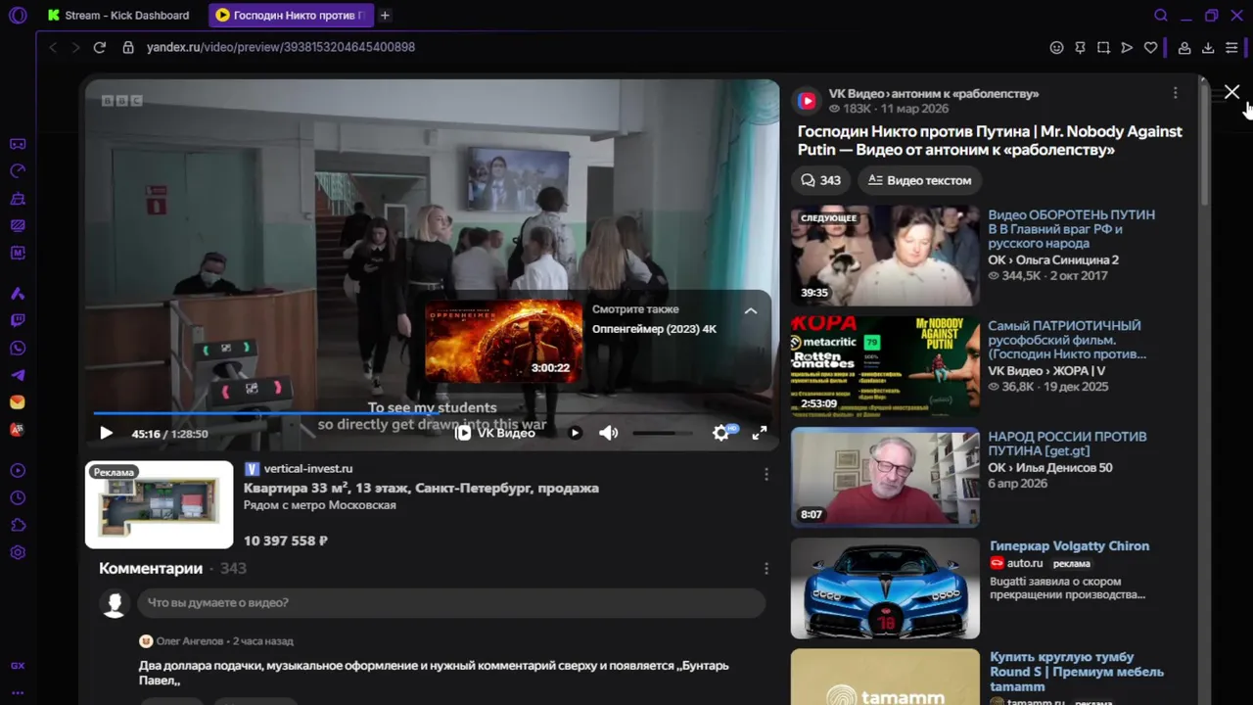Collapse the 'Смотрите также' suggestion panel
The image size is (1253, 705).
point(751,310)
